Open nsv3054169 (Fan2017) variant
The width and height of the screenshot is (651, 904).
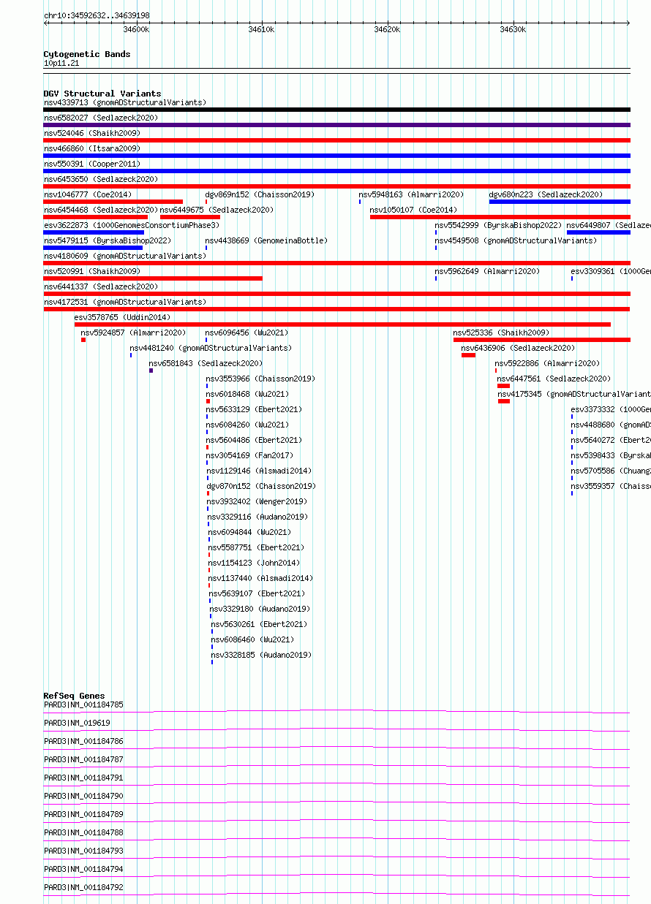(x=249, y=455)
